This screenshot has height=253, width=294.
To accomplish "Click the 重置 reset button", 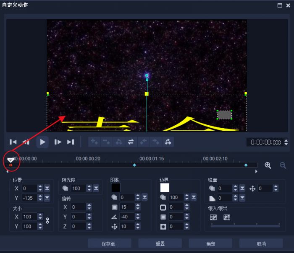I will tap(160, 244).
